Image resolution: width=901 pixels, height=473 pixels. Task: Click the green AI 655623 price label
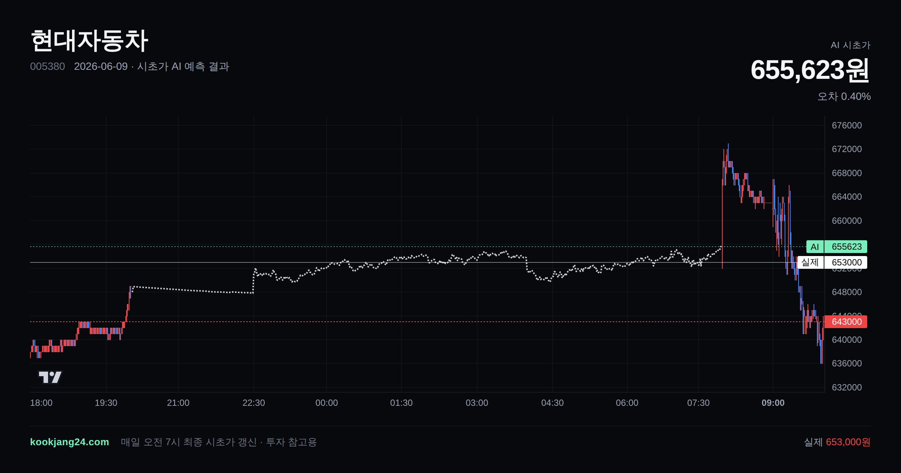coord(837,247)
